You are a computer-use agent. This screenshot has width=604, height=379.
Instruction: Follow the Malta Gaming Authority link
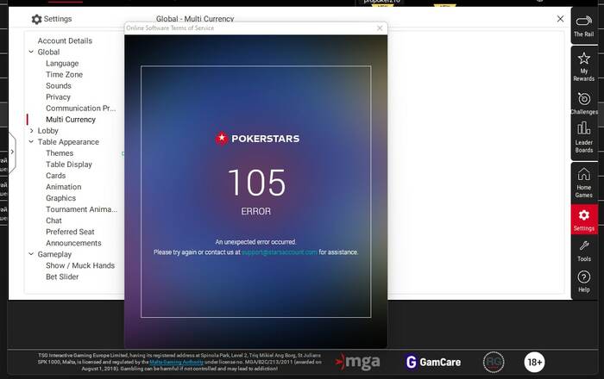[x=176, y=362]
